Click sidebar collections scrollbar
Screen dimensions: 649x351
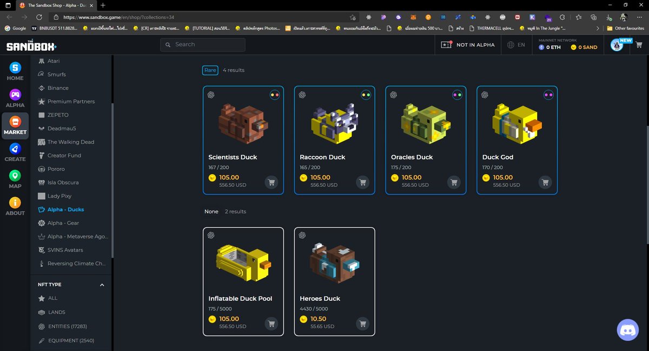click(x=112, y=181)
